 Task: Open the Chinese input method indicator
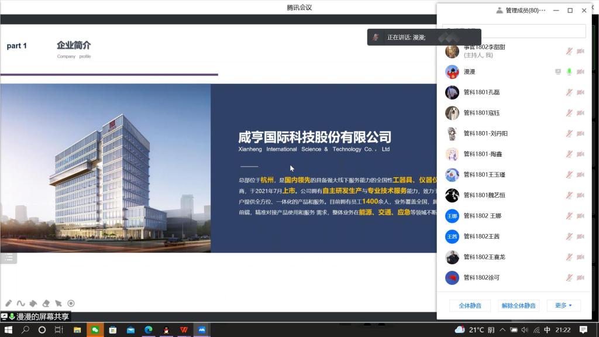pyautogui.click(x=548, y=330)
